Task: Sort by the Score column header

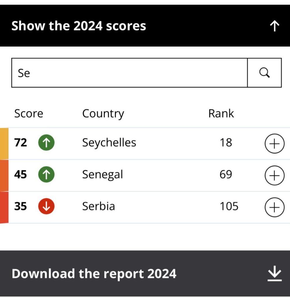Action: 29,114
